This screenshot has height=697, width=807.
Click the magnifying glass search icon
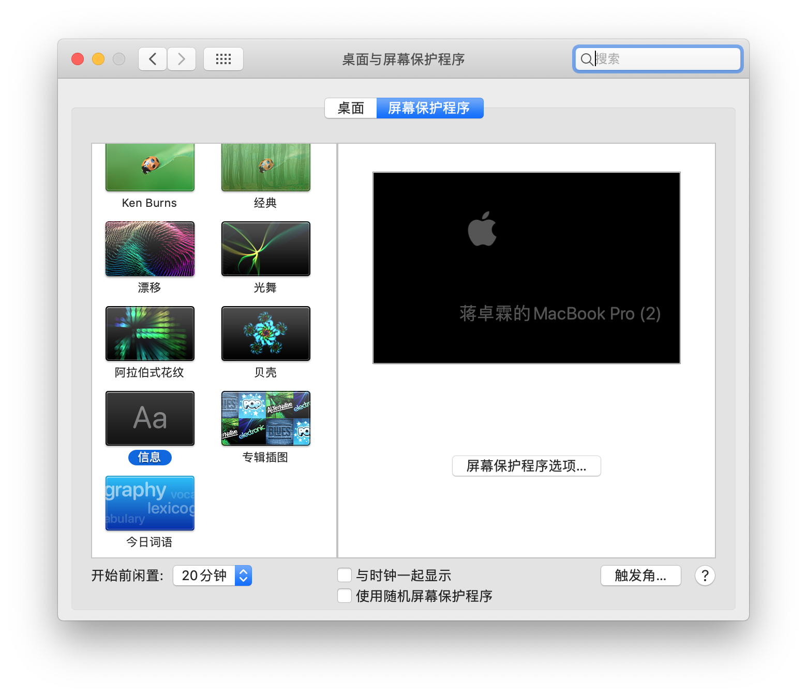coord(587,59)
